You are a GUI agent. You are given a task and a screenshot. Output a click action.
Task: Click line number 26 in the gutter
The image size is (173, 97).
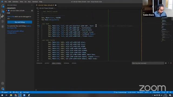pyautogui.click(x=38, y=26)
